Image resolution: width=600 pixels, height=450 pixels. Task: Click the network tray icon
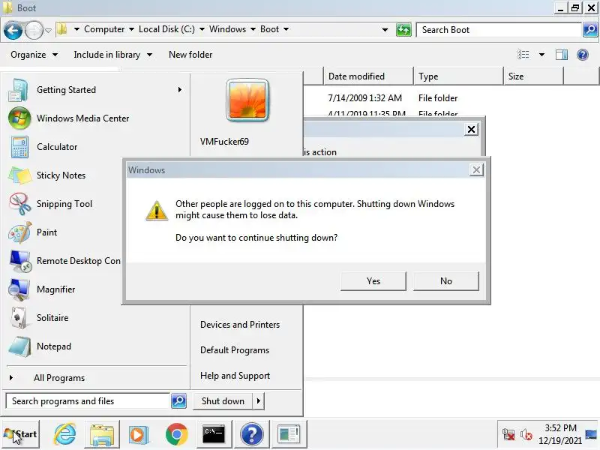(508, 434)
